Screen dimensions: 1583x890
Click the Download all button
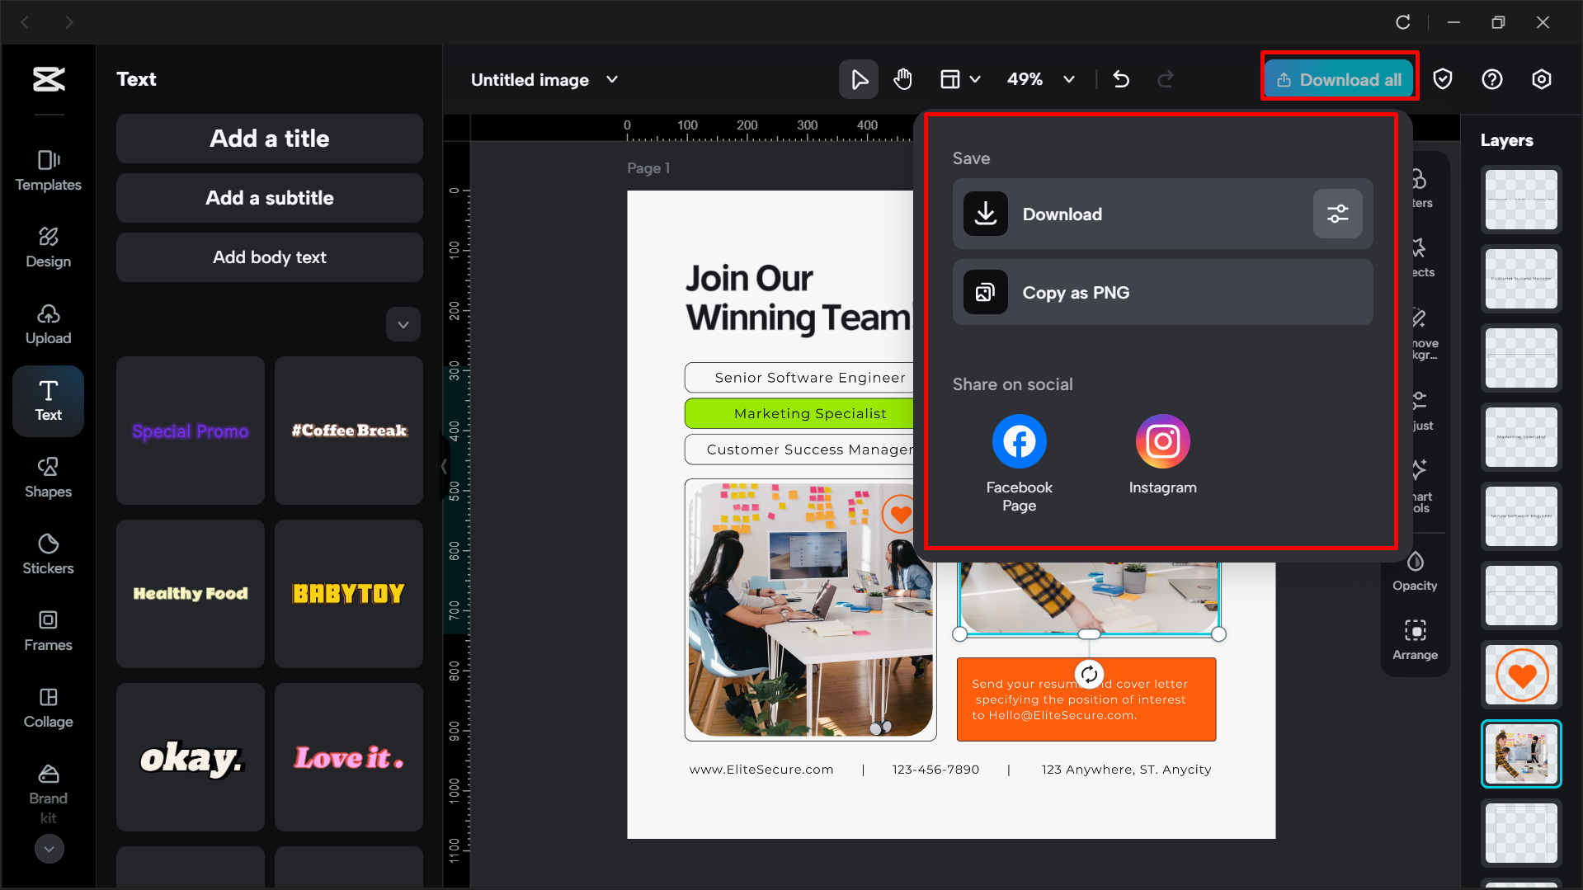pos(1338,79)
